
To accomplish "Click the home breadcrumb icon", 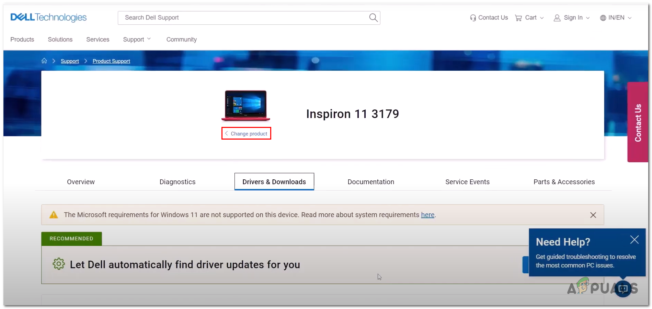I will point(44,61).
